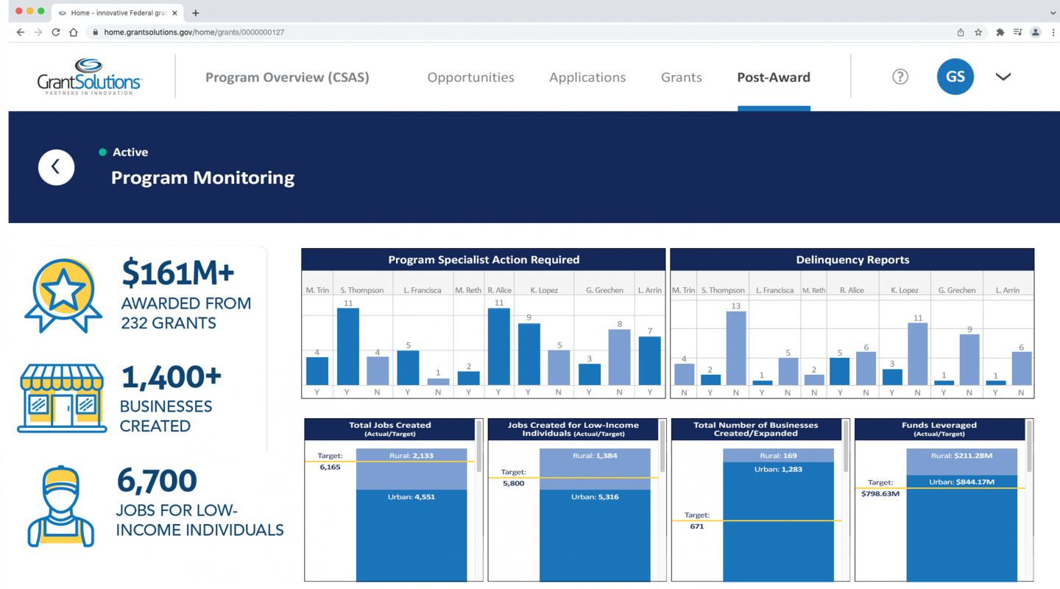Expand the tab search chevron in the tab strip
The height and width of the screenshot is (589, 1060).
coord(1052,13)
